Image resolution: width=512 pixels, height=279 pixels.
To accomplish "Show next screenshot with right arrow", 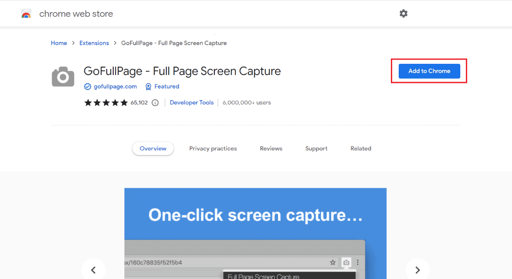I will click(417, 270).
